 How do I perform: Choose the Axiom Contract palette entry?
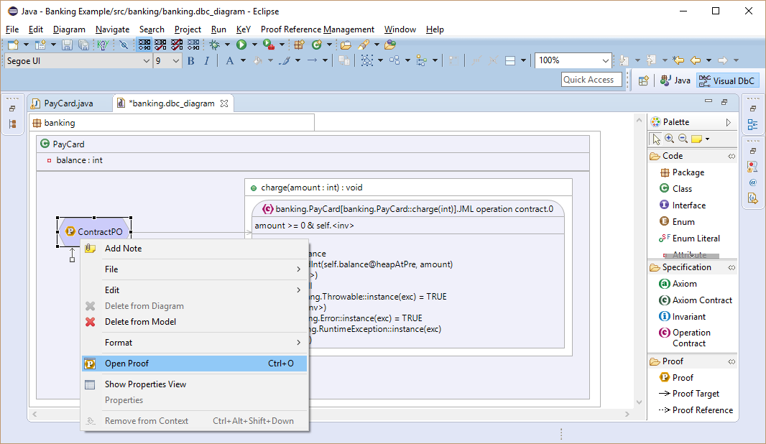pyautogui.click(x=696, y=300)
